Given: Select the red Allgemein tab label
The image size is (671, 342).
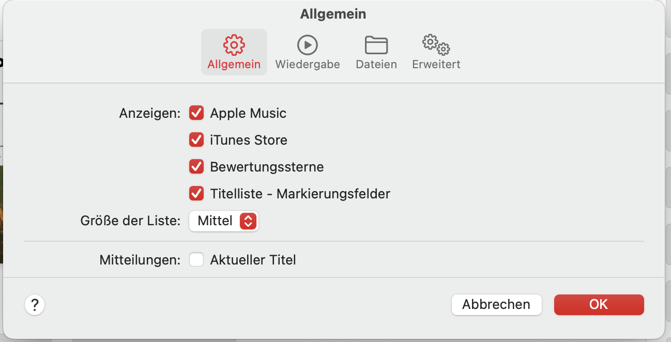Looking at the screenshot, I should [234, 65].
